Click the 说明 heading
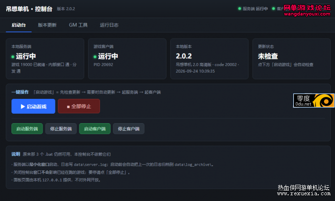 [x=16, y=154]
